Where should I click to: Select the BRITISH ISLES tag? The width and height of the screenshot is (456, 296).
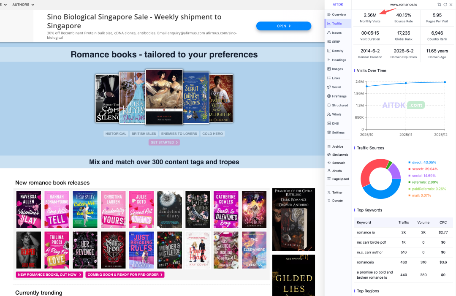point(144,134)
